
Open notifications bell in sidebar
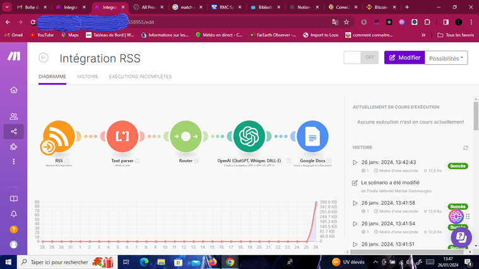tap(14, 214)
